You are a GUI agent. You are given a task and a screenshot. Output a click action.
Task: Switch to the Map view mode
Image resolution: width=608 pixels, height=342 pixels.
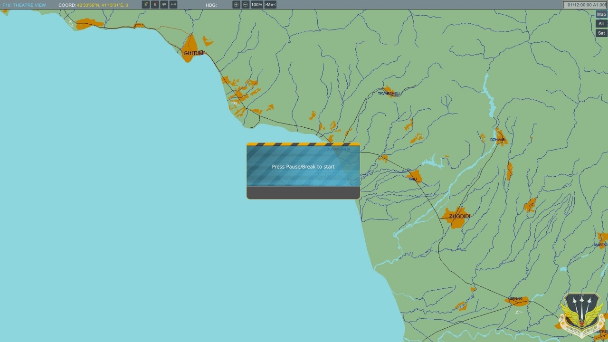(x=601, y=14)
